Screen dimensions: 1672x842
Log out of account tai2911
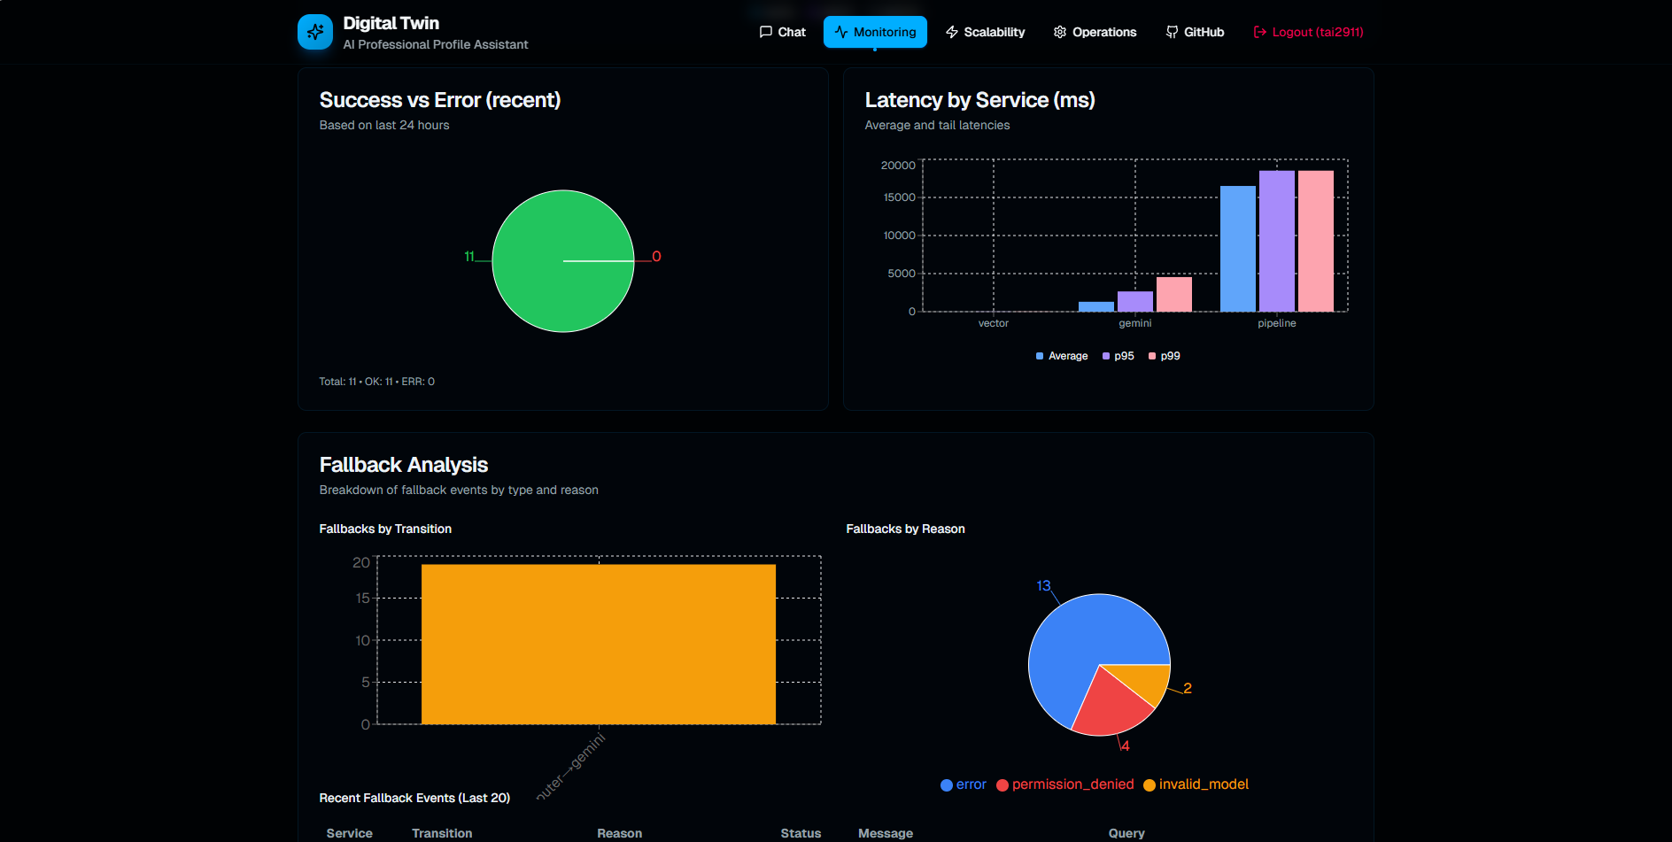(x=1309, y=31)
